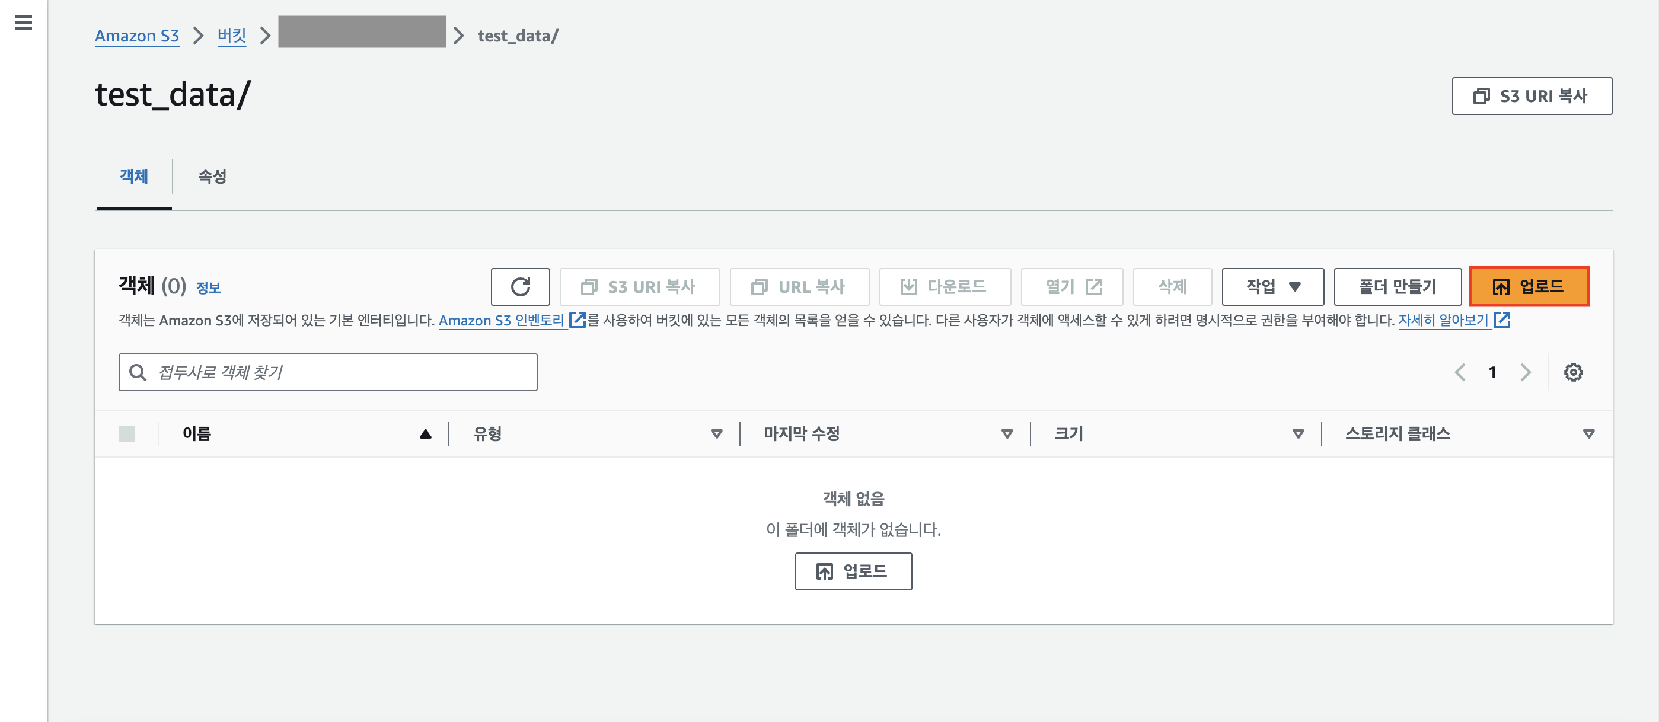This screenshot has width=1659, height=722.
Task: Open the hamburger navigation menu
Action: coord(23,23)
